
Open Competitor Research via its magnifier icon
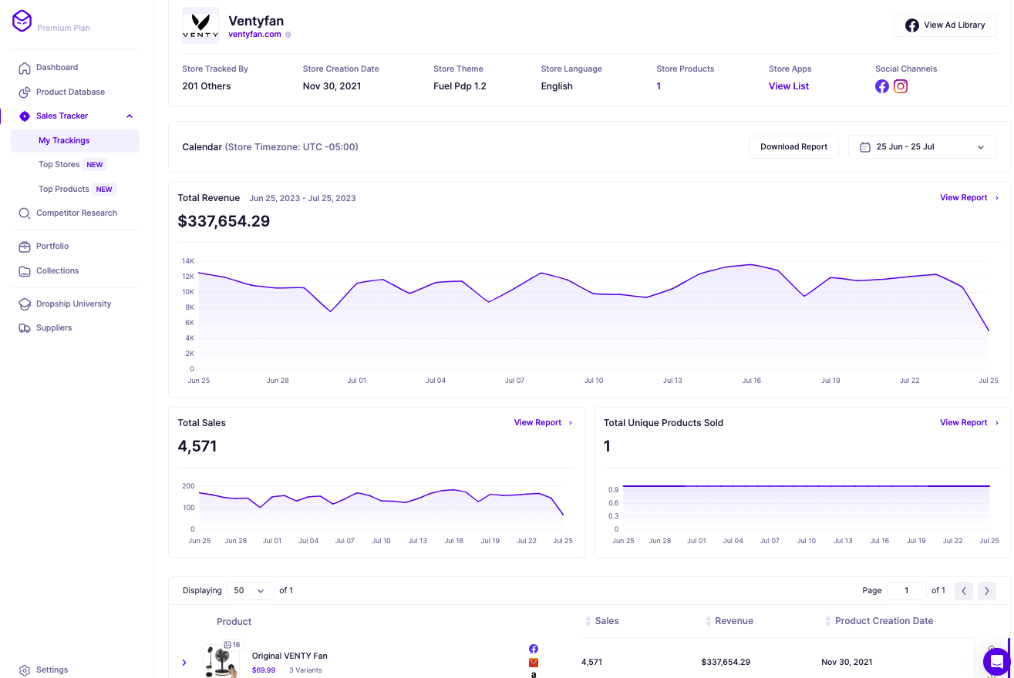[24, 213]
